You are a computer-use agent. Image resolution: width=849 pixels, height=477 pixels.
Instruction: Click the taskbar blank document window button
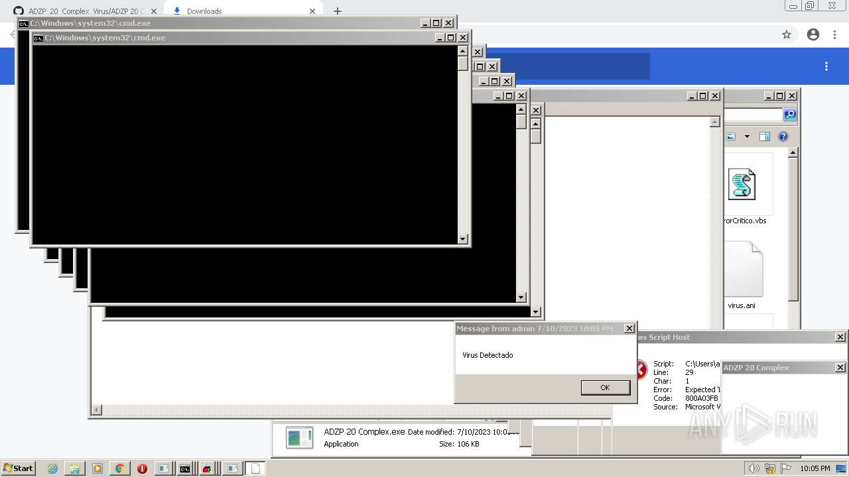coord(255,468)
